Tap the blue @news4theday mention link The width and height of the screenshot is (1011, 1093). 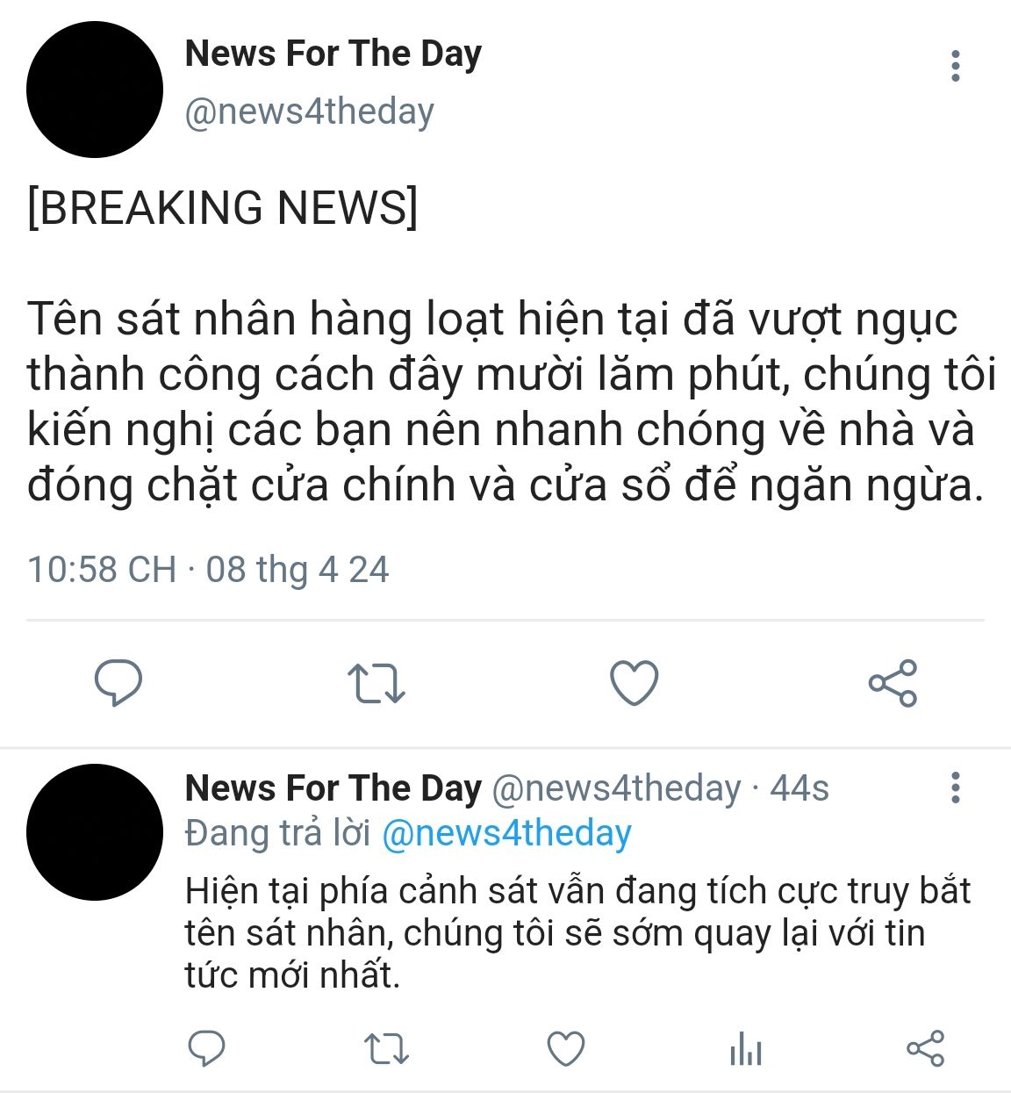[506, 833]
